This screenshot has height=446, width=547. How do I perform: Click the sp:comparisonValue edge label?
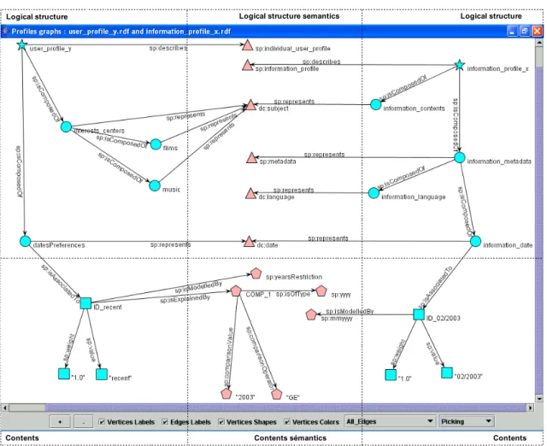(x=228, y=356)
